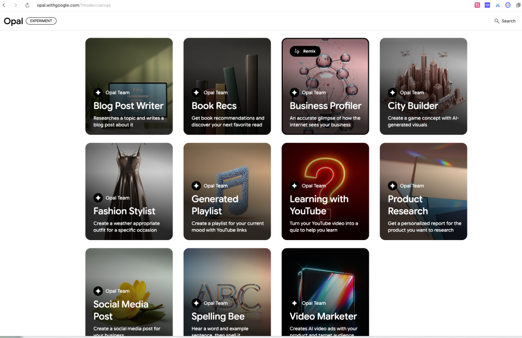The image size is (522, 338).
Task: Open the Spelling Bee card title
Action: [x=218, y=316]
